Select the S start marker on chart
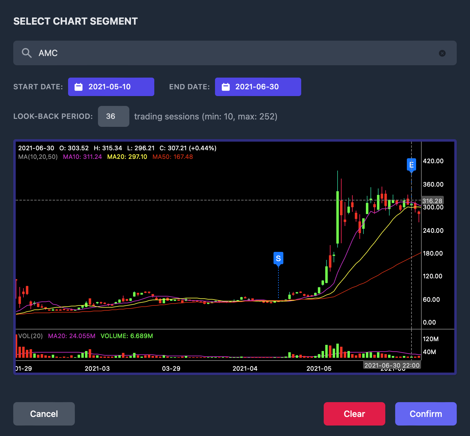The height and width of the screenshot is (436, 470). click(x=278, y=259)
